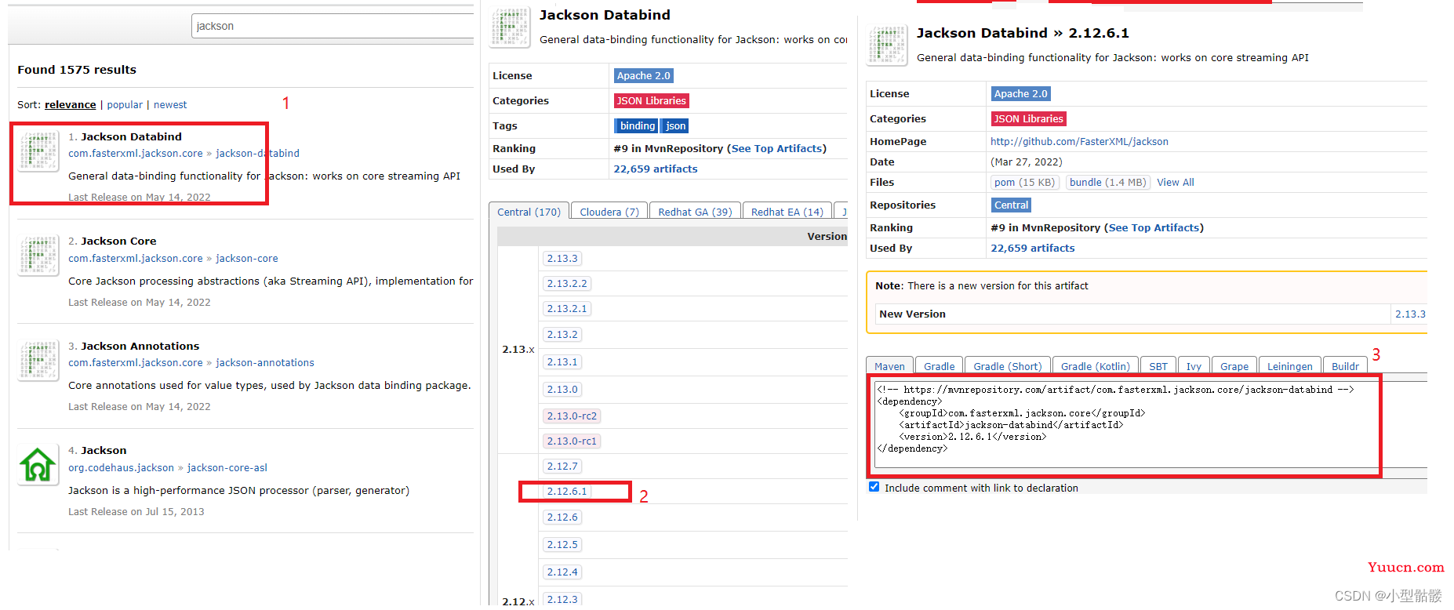The image size is (1454, 610).
Task: Open the jackson-core artifact link
Action: pyautogui.click(x=247, y=258)
